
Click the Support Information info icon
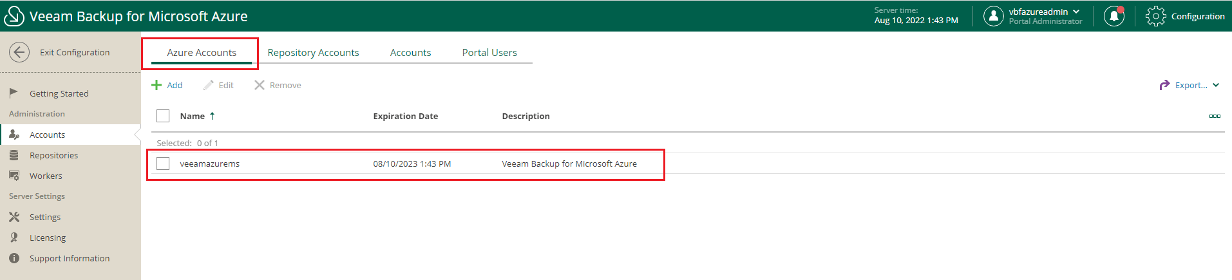coord(14,258)
